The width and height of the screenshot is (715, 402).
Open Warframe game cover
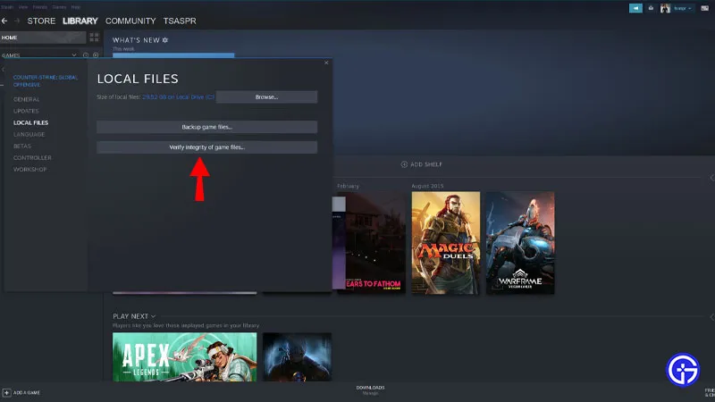(520, 242)
